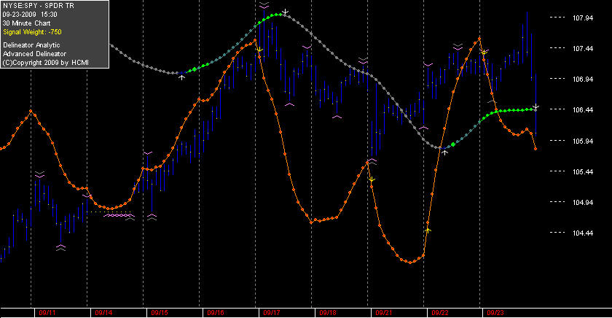Click the white up arrow on 09/22 gray curve
The image size is (612, 318).
click(x=444, y=152)
